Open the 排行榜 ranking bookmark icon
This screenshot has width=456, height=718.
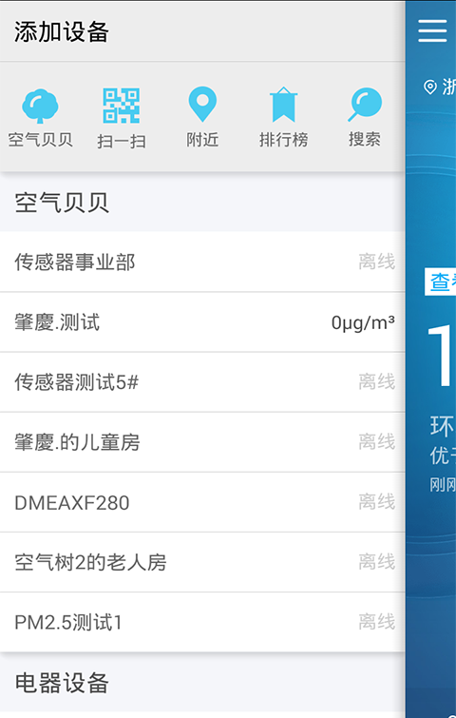[x=283, y=105]
